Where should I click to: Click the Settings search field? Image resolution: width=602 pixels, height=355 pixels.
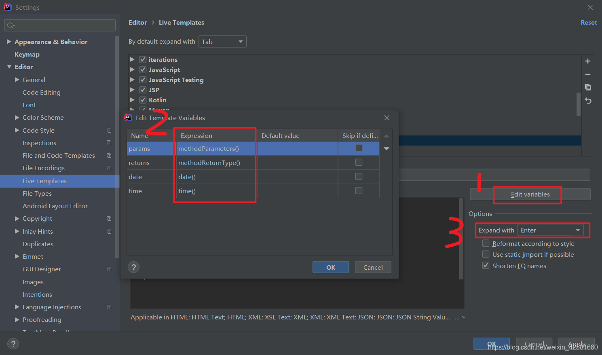(x=60, y=25)
